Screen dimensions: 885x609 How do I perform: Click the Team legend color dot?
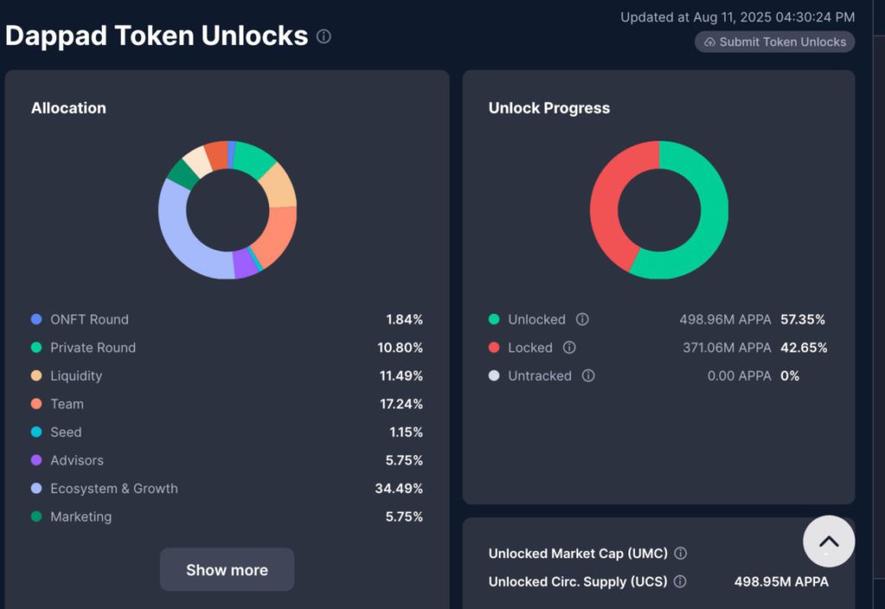click(36, 404)
